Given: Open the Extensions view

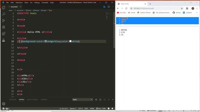Looking at the screenshot, I should pos(3,34).
